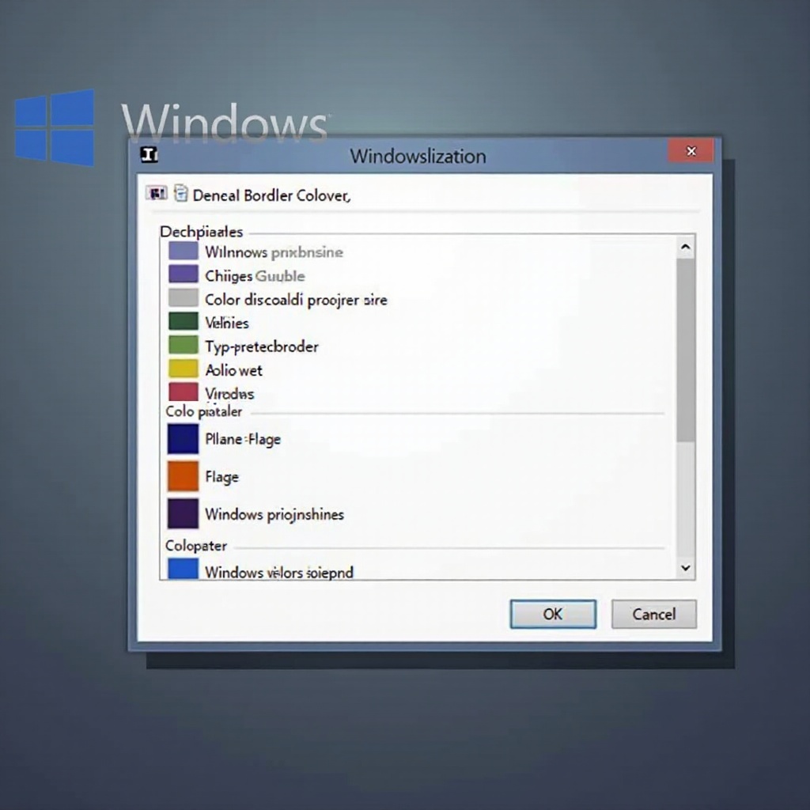Click the scroll up arrow in list

pyautogui.click(x=685, y=248)
